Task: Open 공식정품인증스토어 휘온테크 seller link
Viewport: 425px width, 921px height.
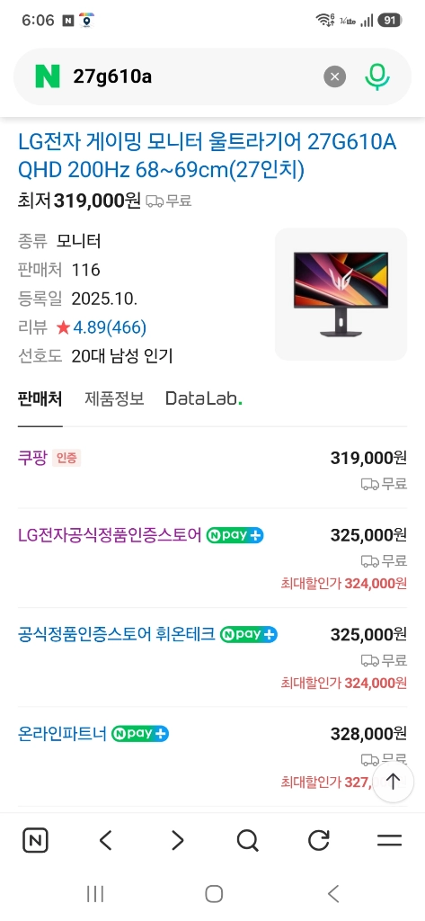Action: click(116, 634)
